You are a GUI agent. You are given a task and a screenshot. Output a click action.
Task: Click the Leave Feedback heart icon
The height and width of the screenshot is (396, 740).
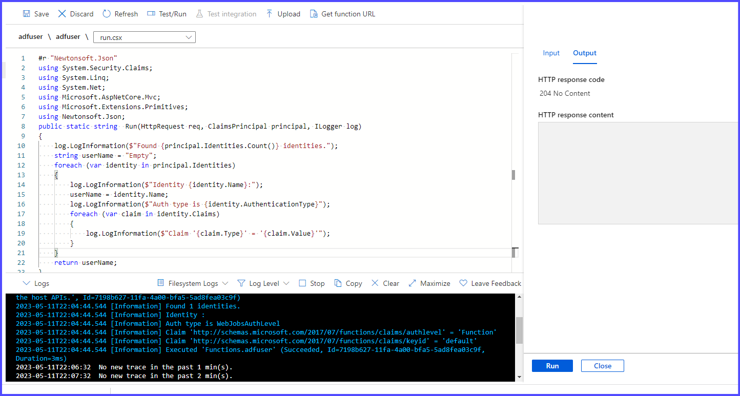pyautogui.click(x=463, y=283)
